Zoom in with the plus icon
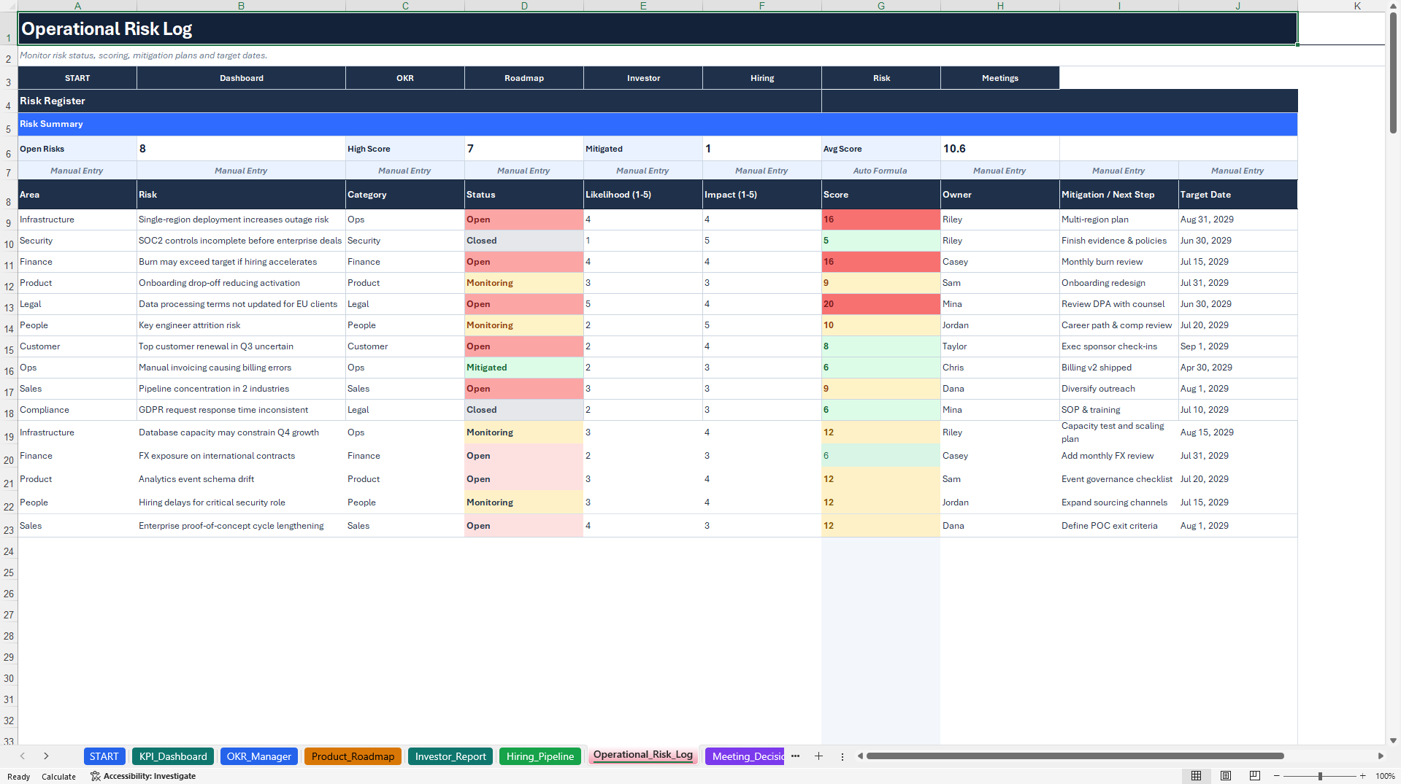This screenshot has width=1401, height=784. (x=1362, y=776)
